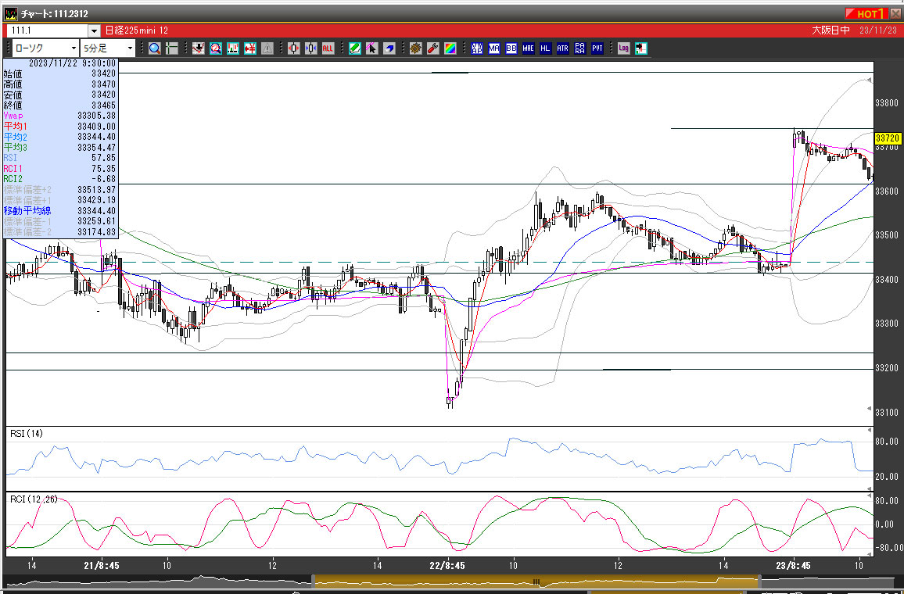This screenshot has height=594, width=904.
Task: Click the grayed warning triangle icon
Action: (x=267, y=49)
